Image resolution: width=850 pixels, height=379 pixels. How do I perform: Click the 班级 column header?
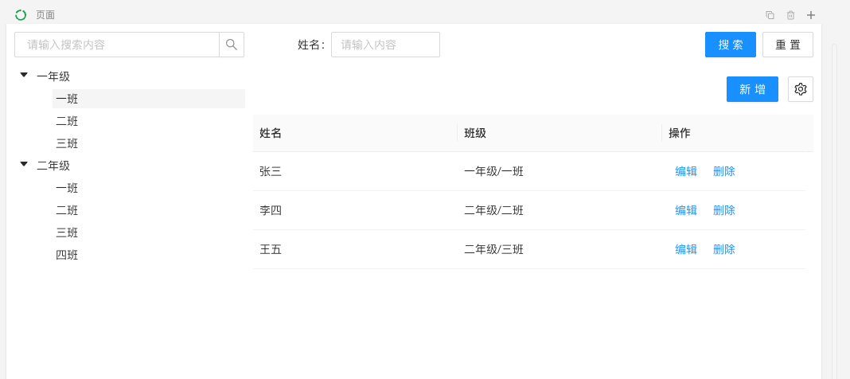pos(476,133)
